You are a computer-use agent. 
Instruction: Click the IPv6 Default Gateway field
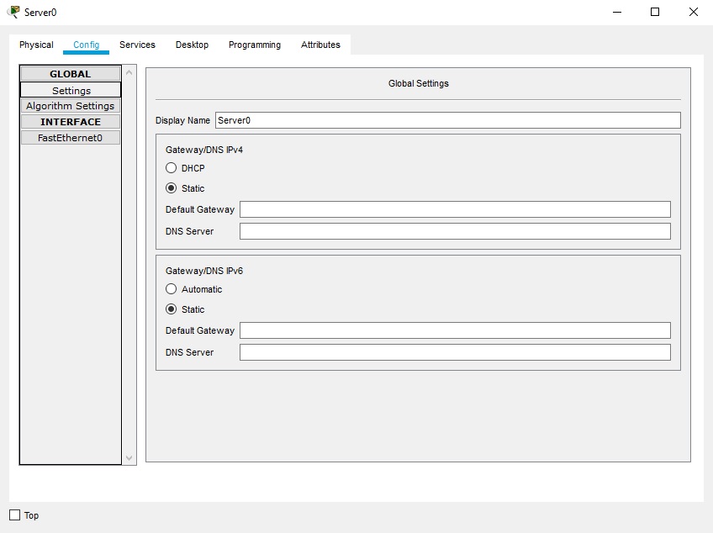point(455,330)
